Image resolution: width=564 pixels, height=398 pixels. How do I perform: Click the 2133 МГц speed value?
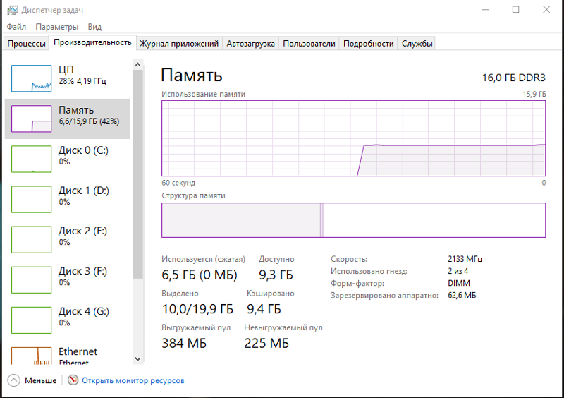(x=465, y=259)
